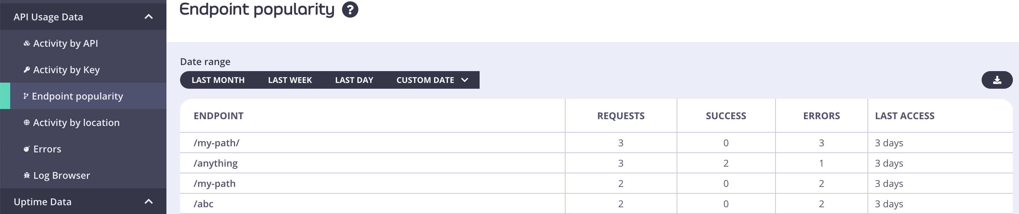Click the /anything endpoint row

pos(596,163)
